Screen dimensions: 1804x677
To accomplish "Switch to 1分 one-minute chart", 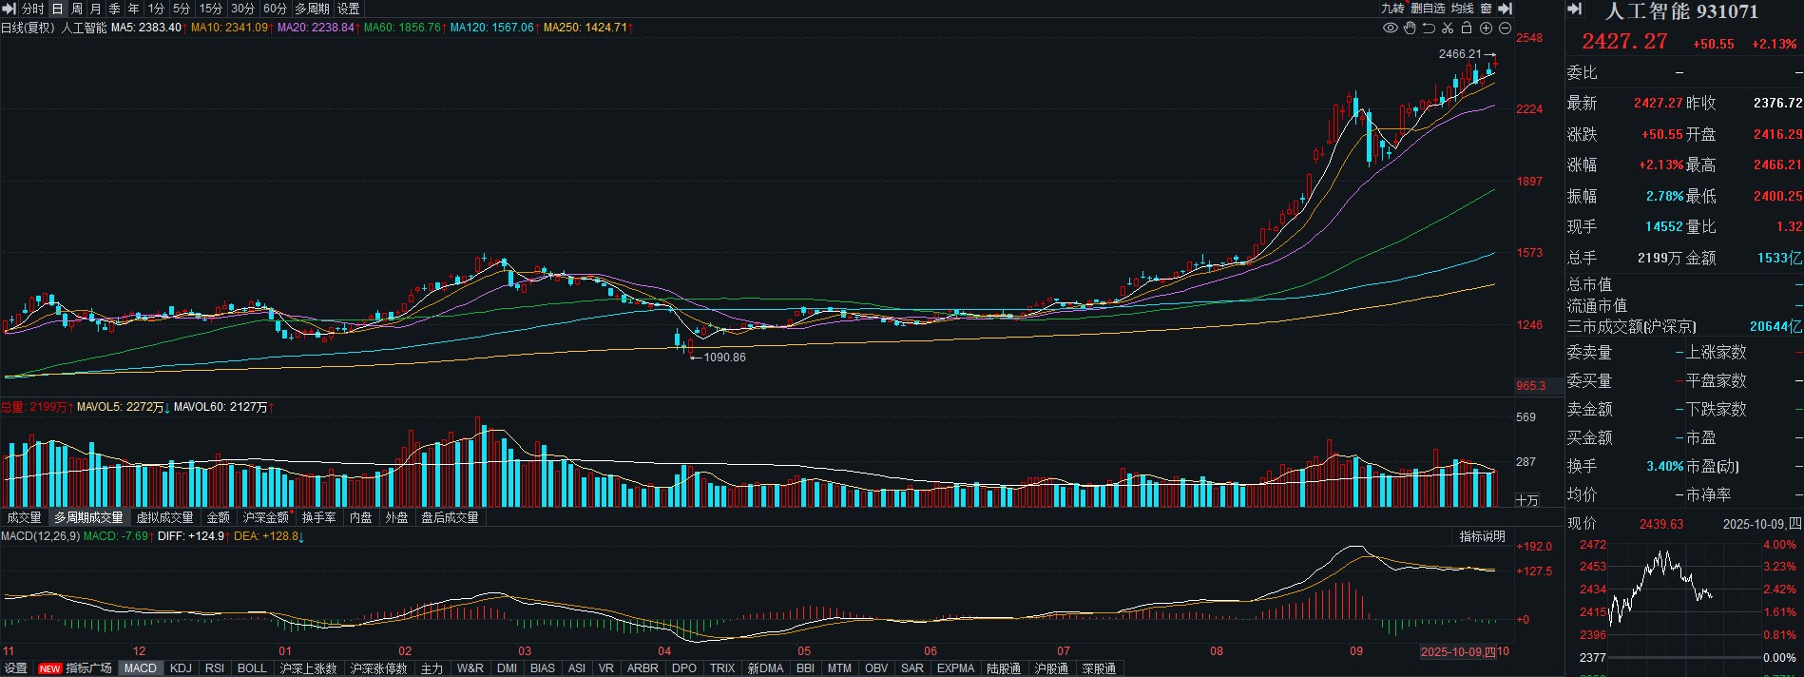I will 157,9.
